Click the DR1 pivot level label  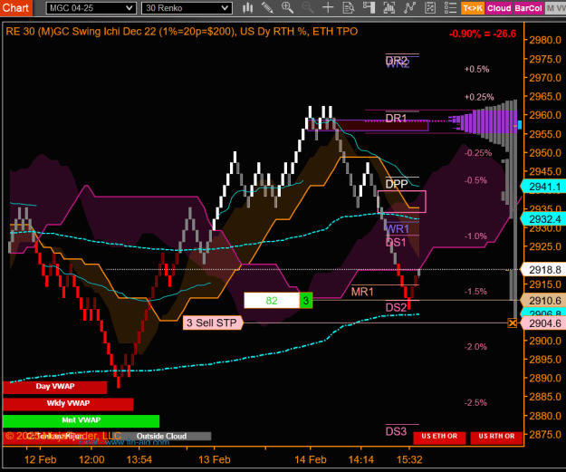coord(396,119)
